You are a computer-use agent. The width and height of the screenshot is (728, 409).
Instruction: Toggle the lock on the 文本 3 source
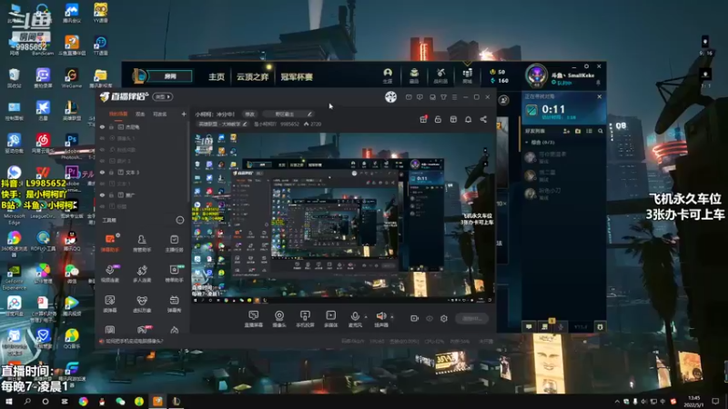click(111, 172)
